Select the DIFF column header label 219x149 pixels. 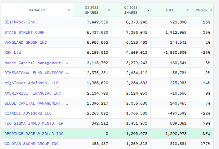coord(170,10)
